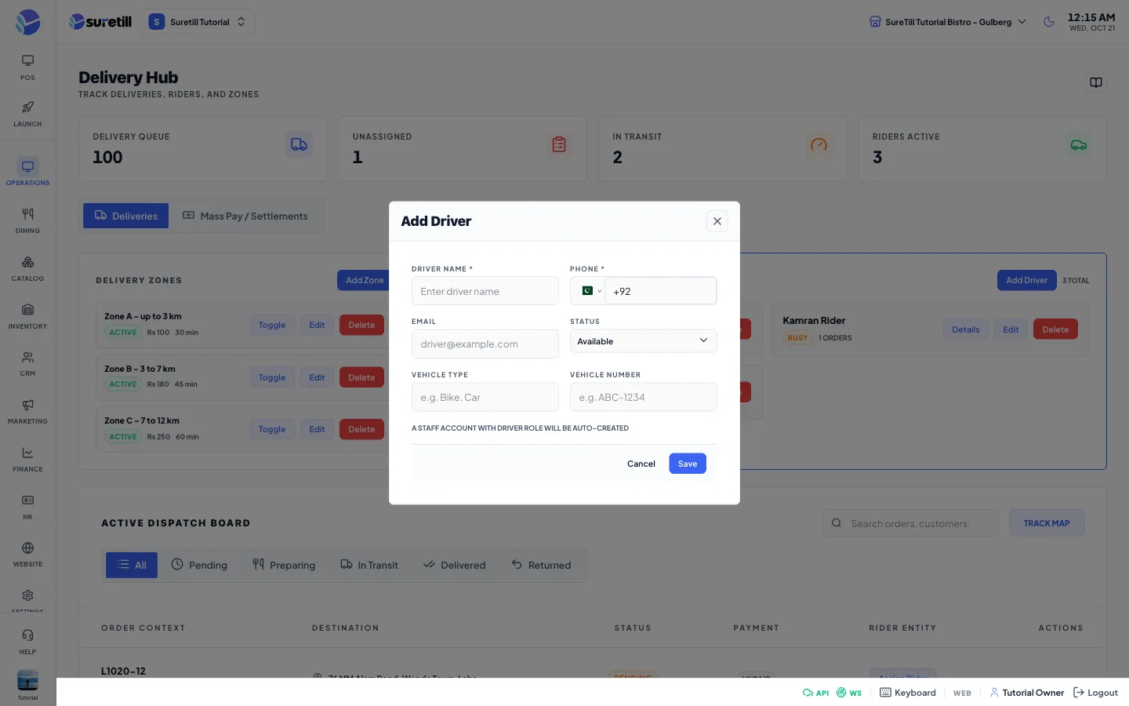This screenshot has height=706, width=1129.
Task: Click the Email input field
Action: click(x=485, y=344)
